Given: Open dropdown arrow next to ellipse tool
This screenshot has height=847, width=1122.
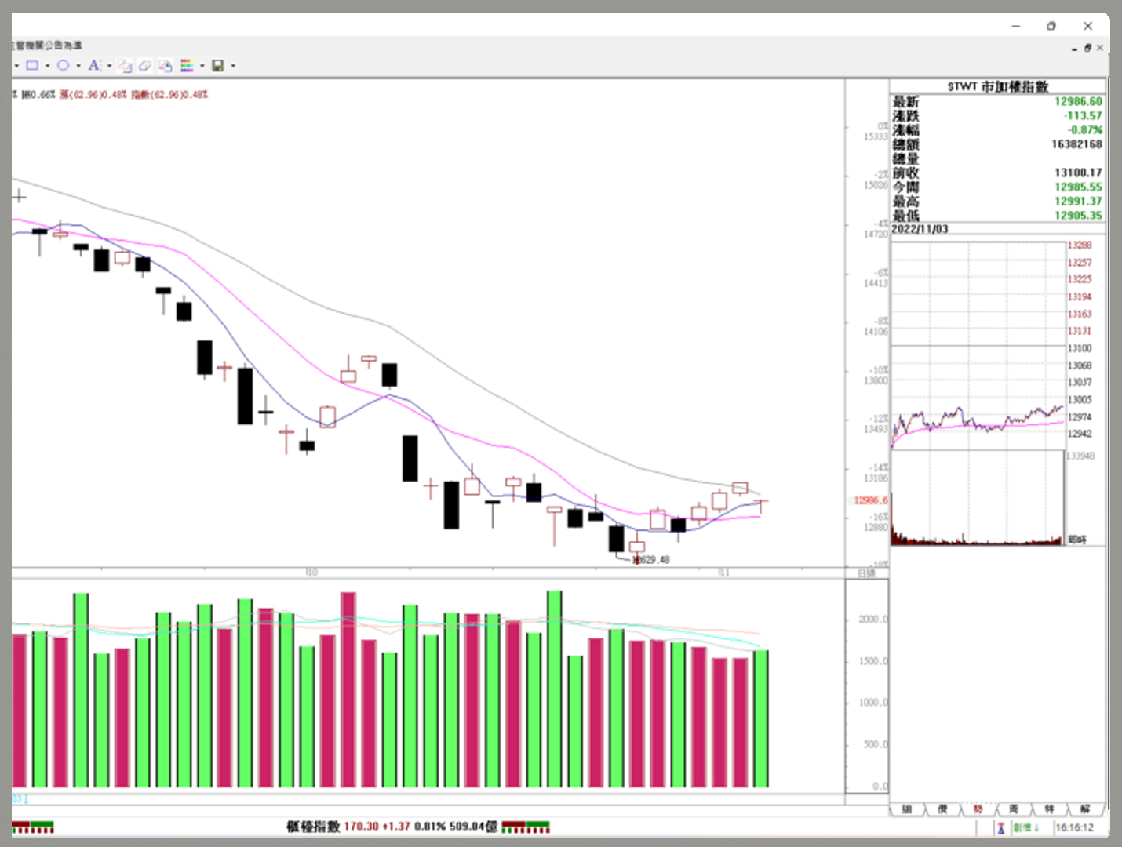Looking at the screenshot, I should (78, 66).
